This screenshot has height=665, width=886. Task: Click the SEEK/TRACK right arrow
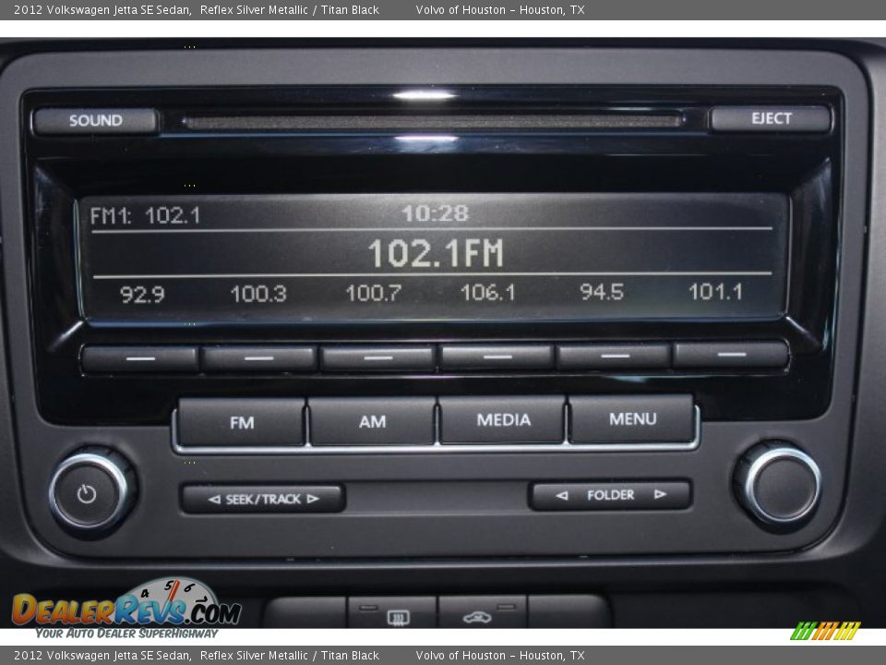click(x=313, y=499)
